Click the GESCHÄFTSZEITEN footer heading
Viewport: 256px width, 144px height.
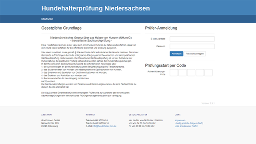pos(138,115)
